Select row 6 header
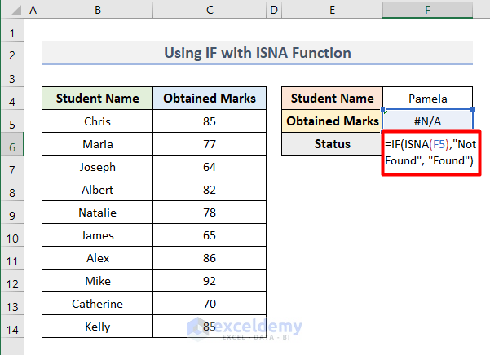The image size is (490, 355). point(12,144)
